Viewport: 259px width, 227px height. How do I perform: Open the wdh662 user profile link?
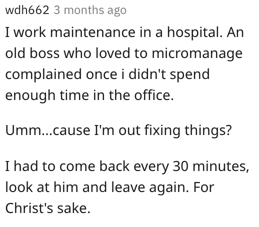[27, 10]
